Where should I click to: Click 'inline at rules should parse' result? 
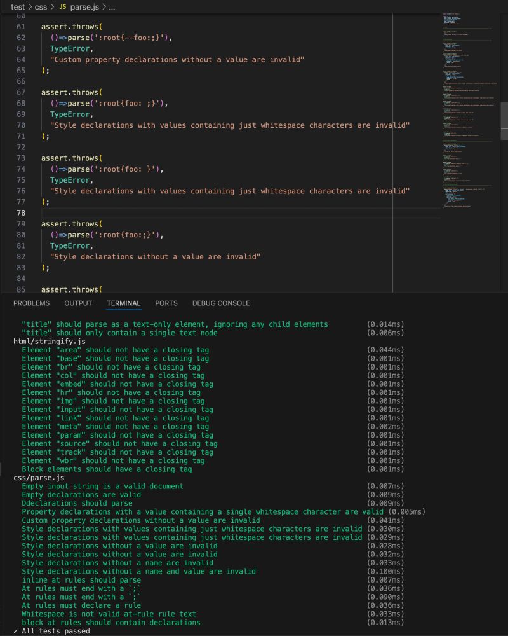pyautogui.click(x=81, y=580)
